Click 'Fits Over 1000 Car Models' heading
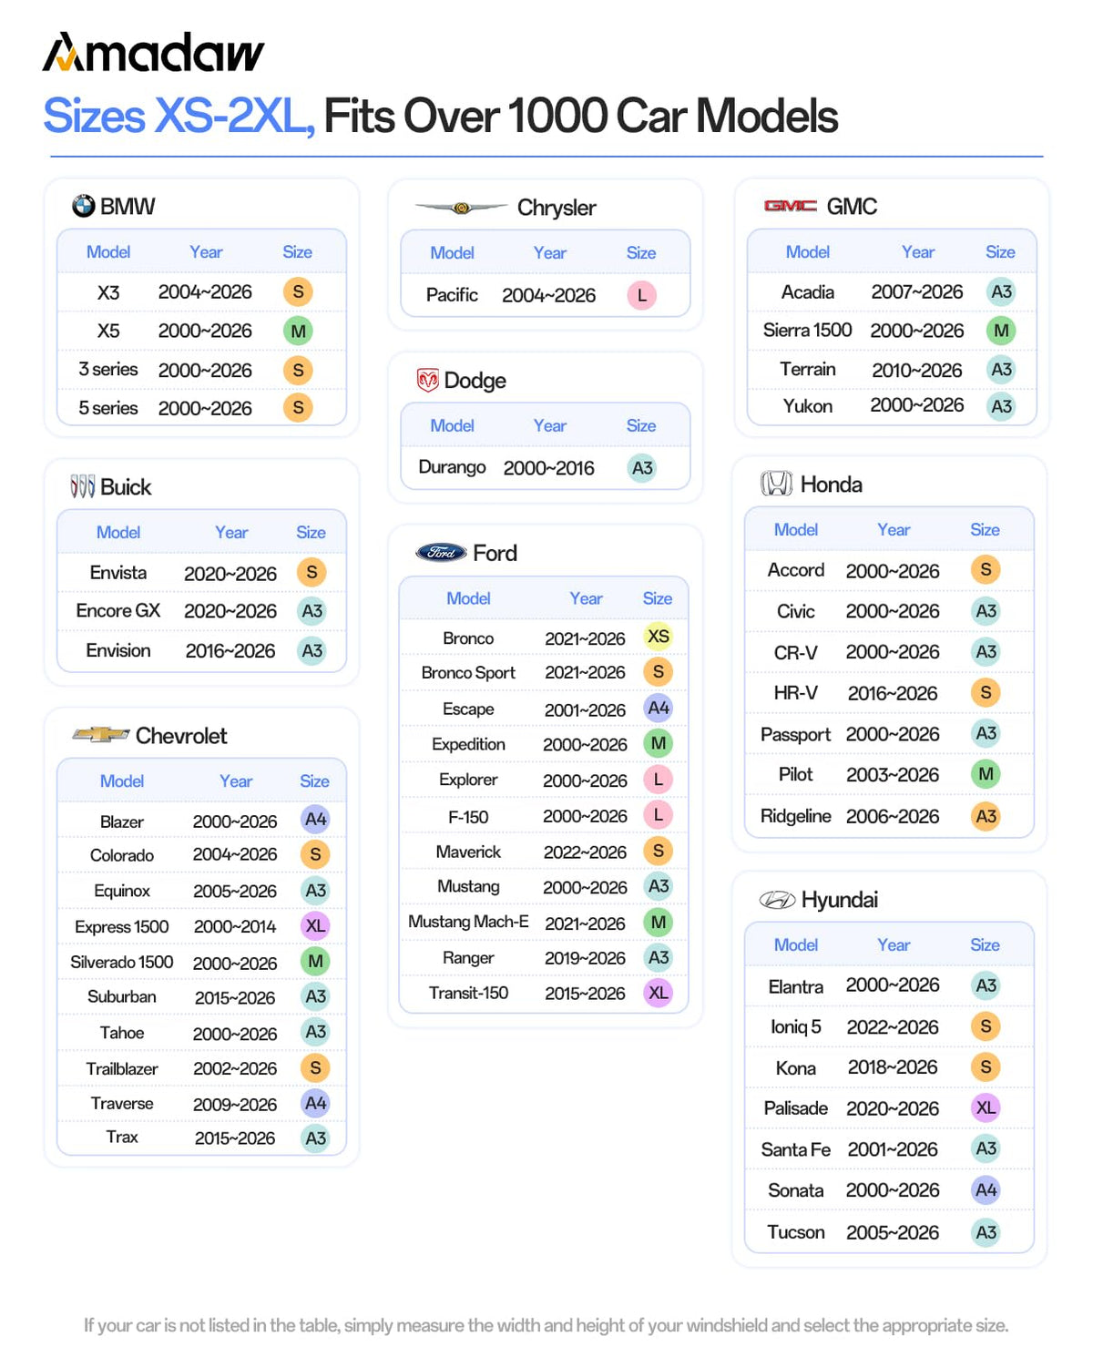This screenshot has width=1093, height=1357. point(581,116)
